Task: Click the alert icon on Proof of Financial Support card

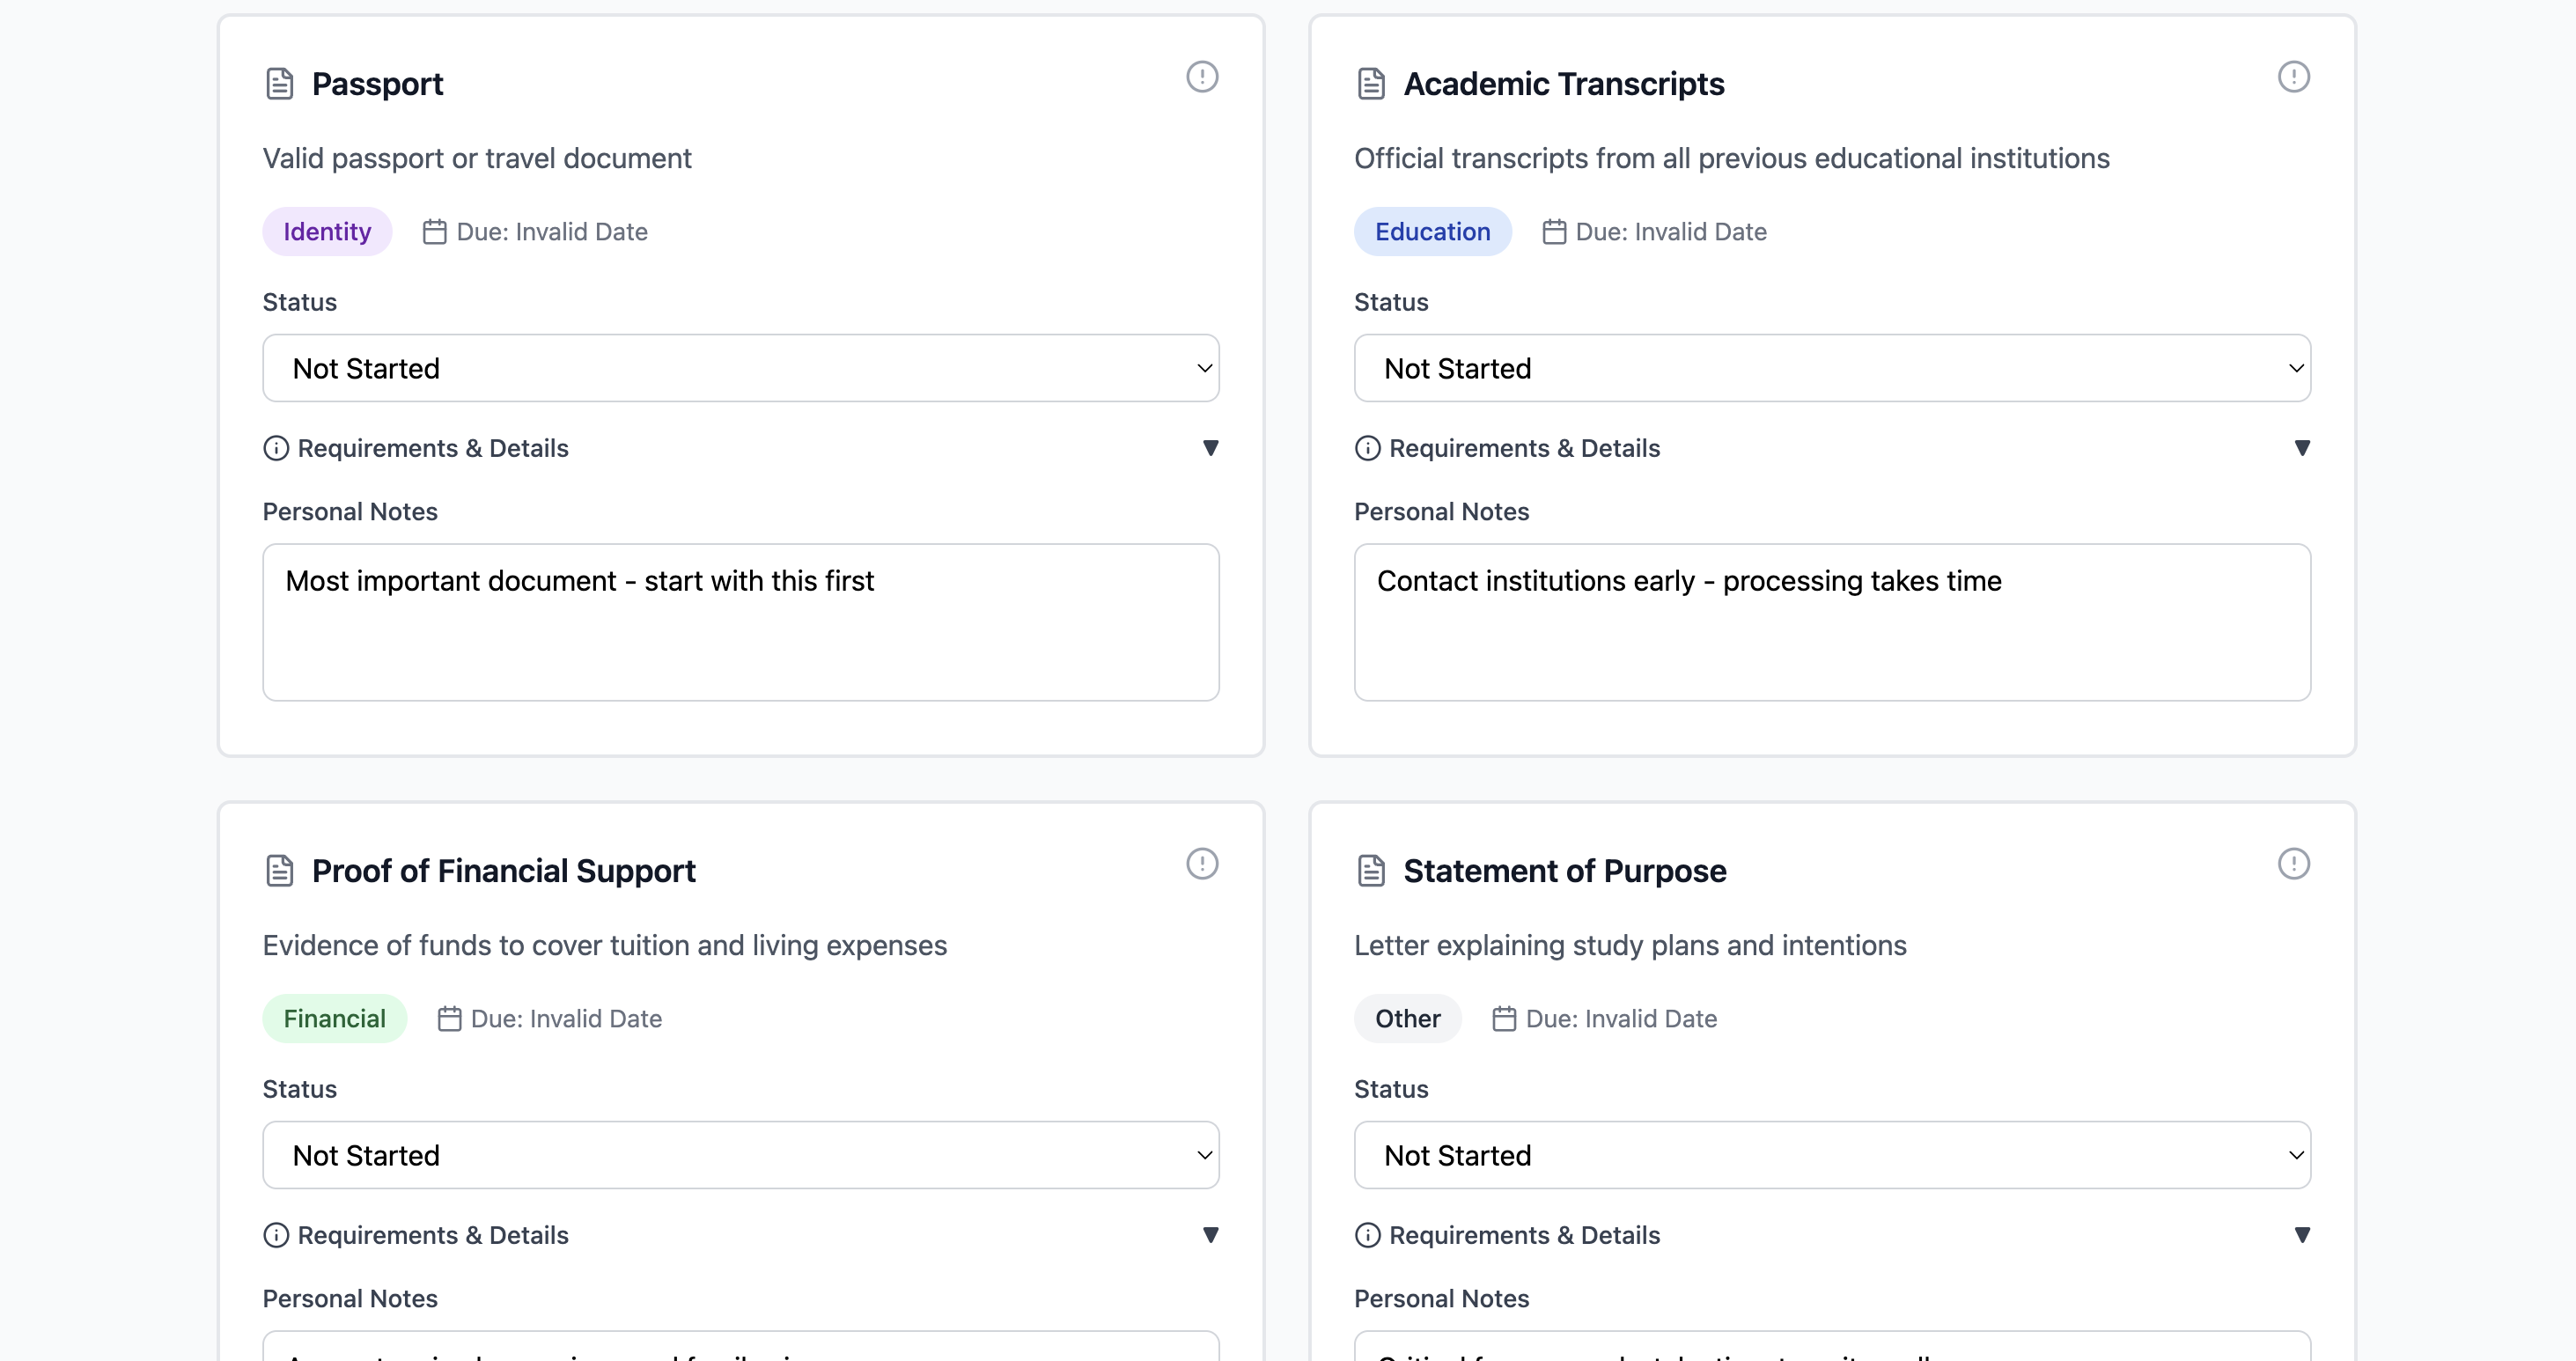Action: coord(1202,864)
